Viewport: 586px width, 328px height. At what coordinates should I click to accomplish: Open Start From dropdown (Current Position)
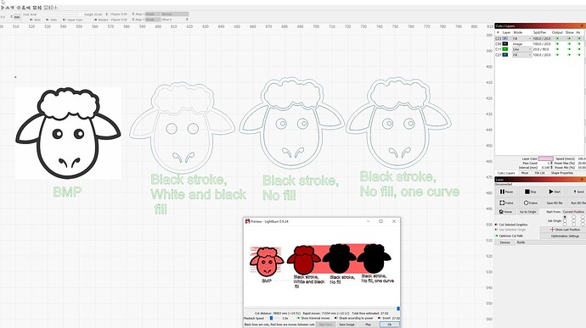[x=573, y=212]
